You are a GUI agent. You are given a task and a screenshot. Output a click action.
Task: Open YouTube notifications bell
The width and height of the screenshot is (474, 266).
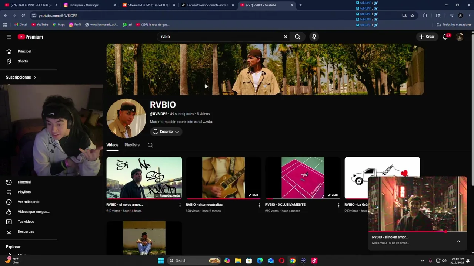click(446, 37)
